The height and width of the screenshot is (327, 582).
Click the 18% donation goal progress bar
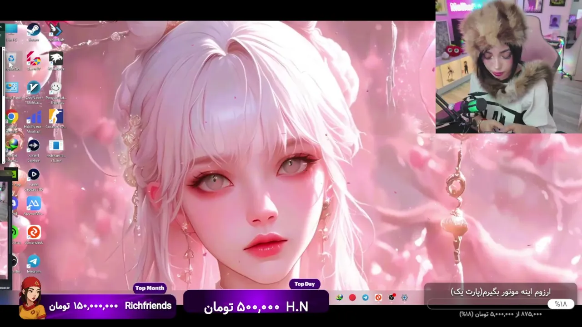point(502,304)
